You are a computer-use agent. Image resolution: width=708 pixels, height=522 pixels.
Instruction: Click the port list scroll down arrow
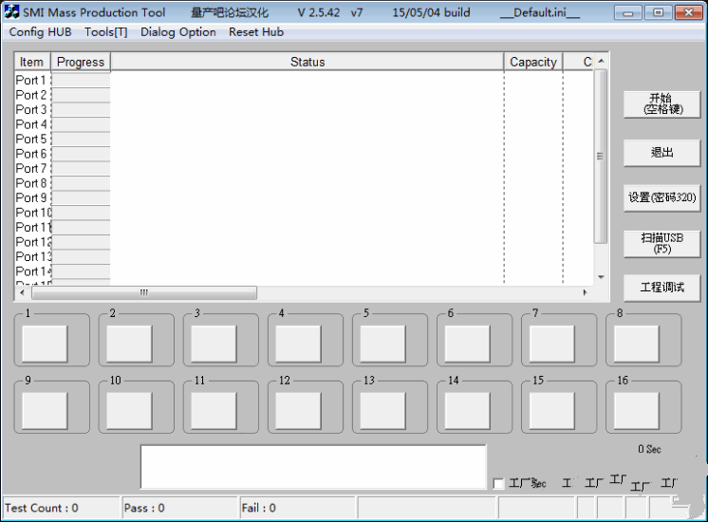[x=601, y=277]
